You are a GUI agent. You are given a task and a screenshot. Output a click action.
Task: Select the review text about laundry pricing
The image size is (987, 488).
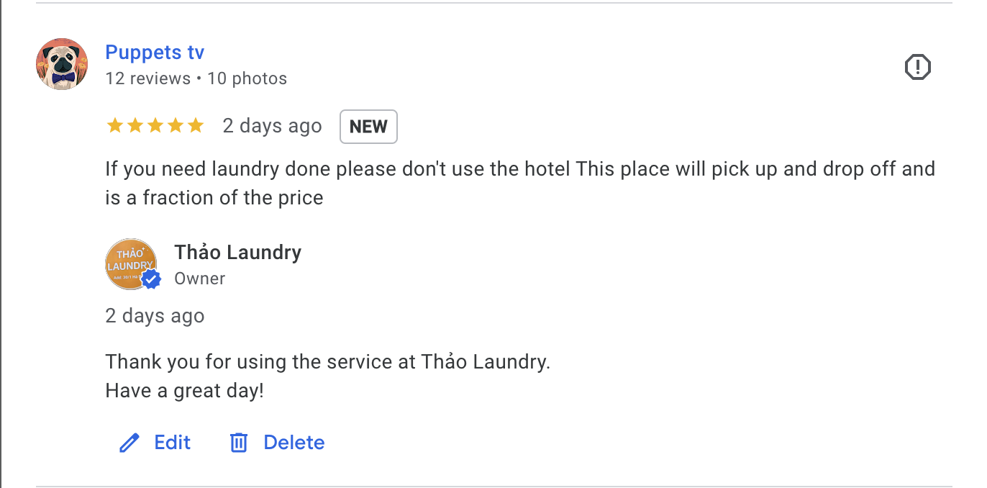504,183
